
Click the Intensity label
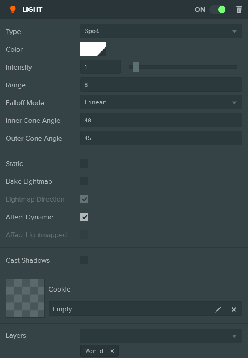tap(19, 67)
